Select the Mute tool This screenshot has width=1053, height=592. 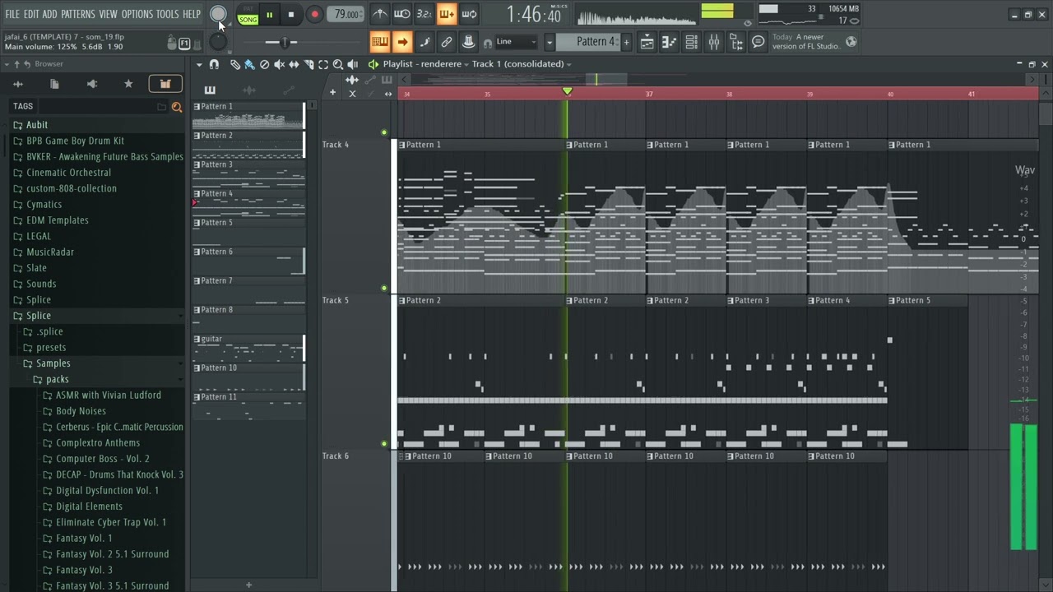click(279, 64)
